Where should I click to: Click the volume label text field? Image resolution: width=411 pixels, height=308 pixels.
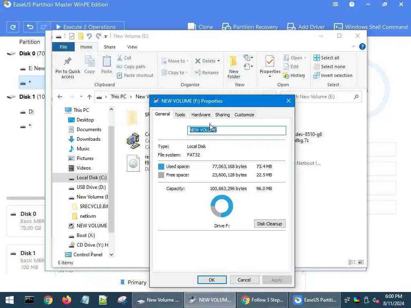(236, 130)
